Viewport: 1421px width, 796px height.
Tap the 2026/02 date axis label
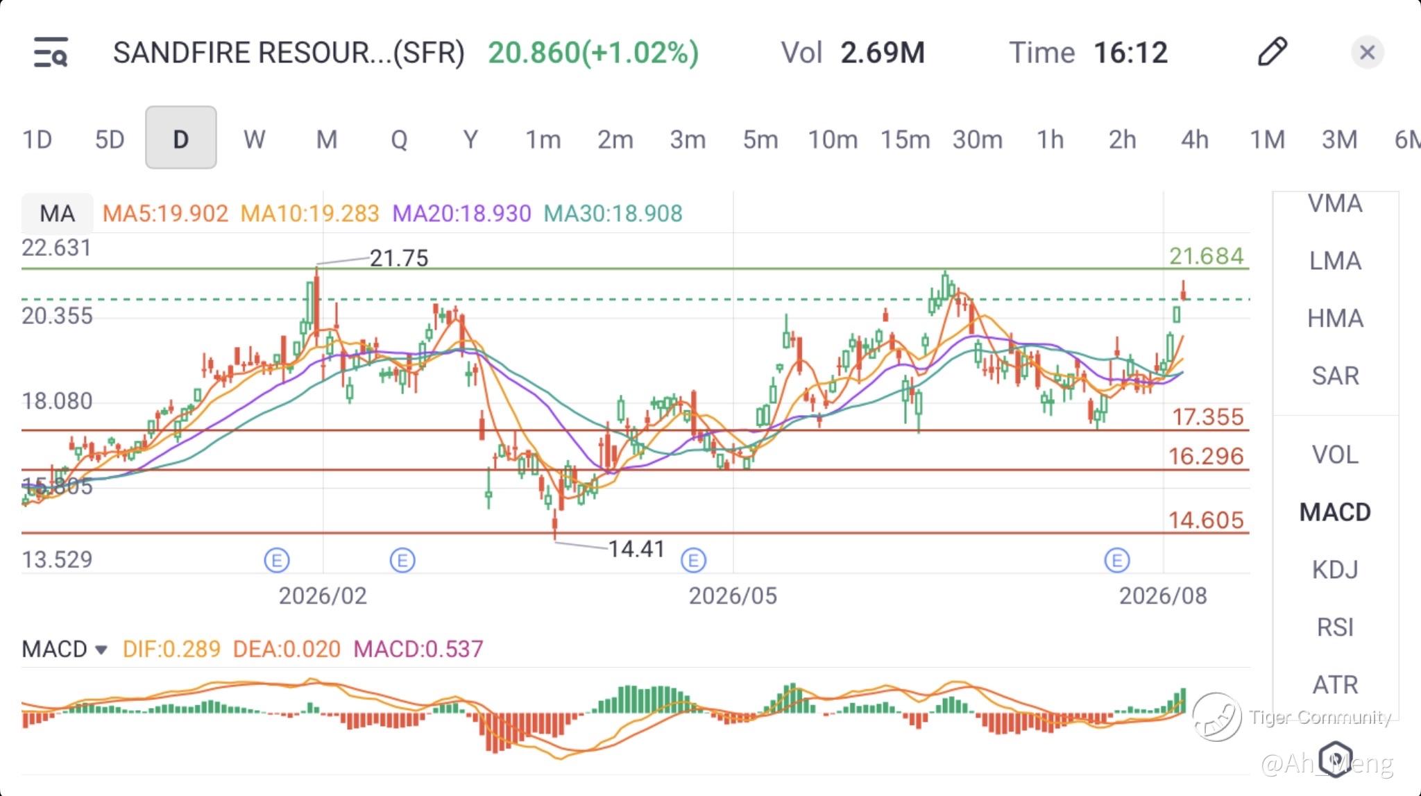click(323, 596)
